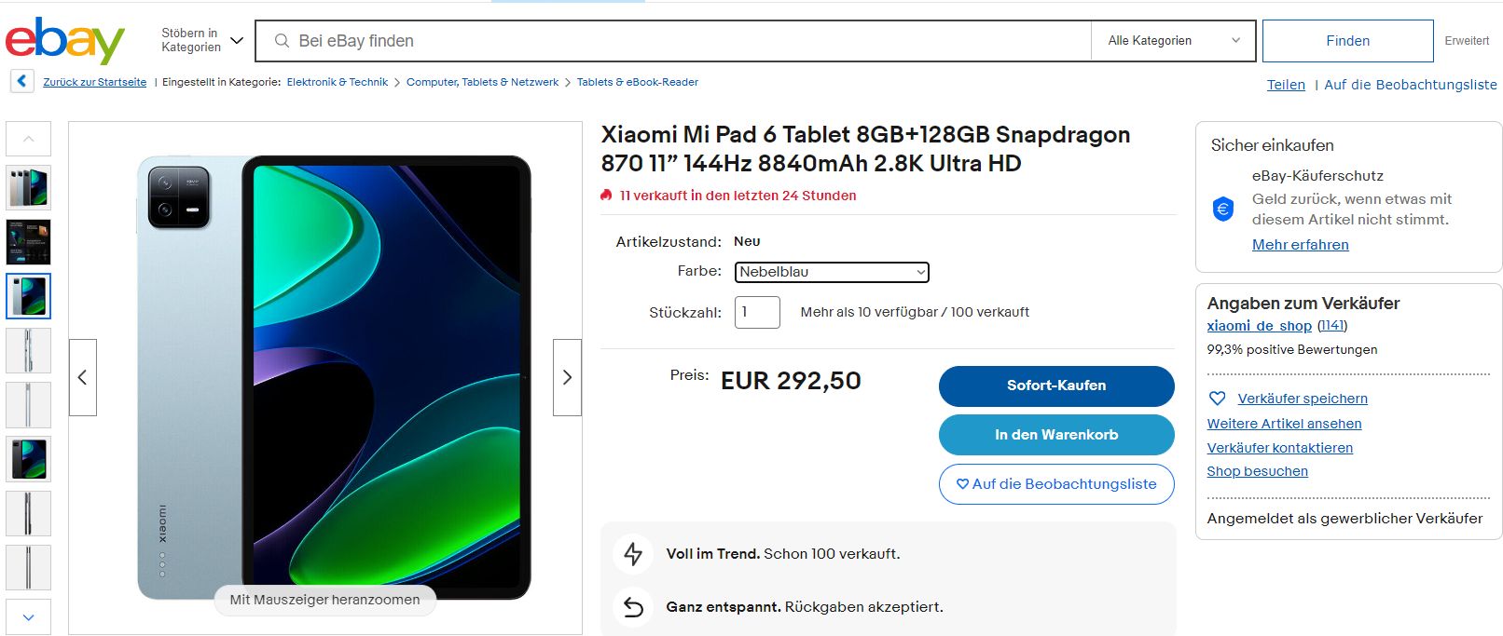Click Mehr erfahren under Käuferschutz
1503x636 pixels.
pyautogui.click(x=1300, y=245)
